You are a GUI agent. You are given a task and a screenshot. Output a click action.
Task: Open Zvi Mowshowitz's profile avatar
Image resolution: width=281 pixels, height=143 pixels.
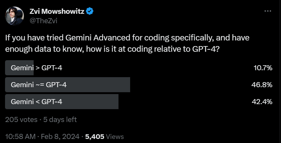pos(14,16)
